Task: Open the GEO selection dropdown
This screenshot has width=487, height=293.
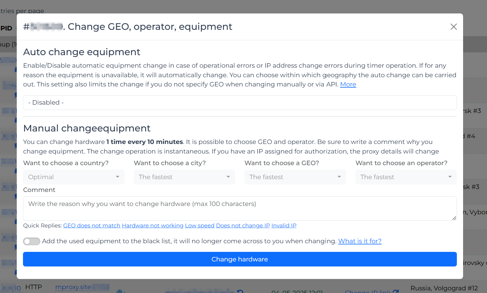Action: tap(295, 177)
